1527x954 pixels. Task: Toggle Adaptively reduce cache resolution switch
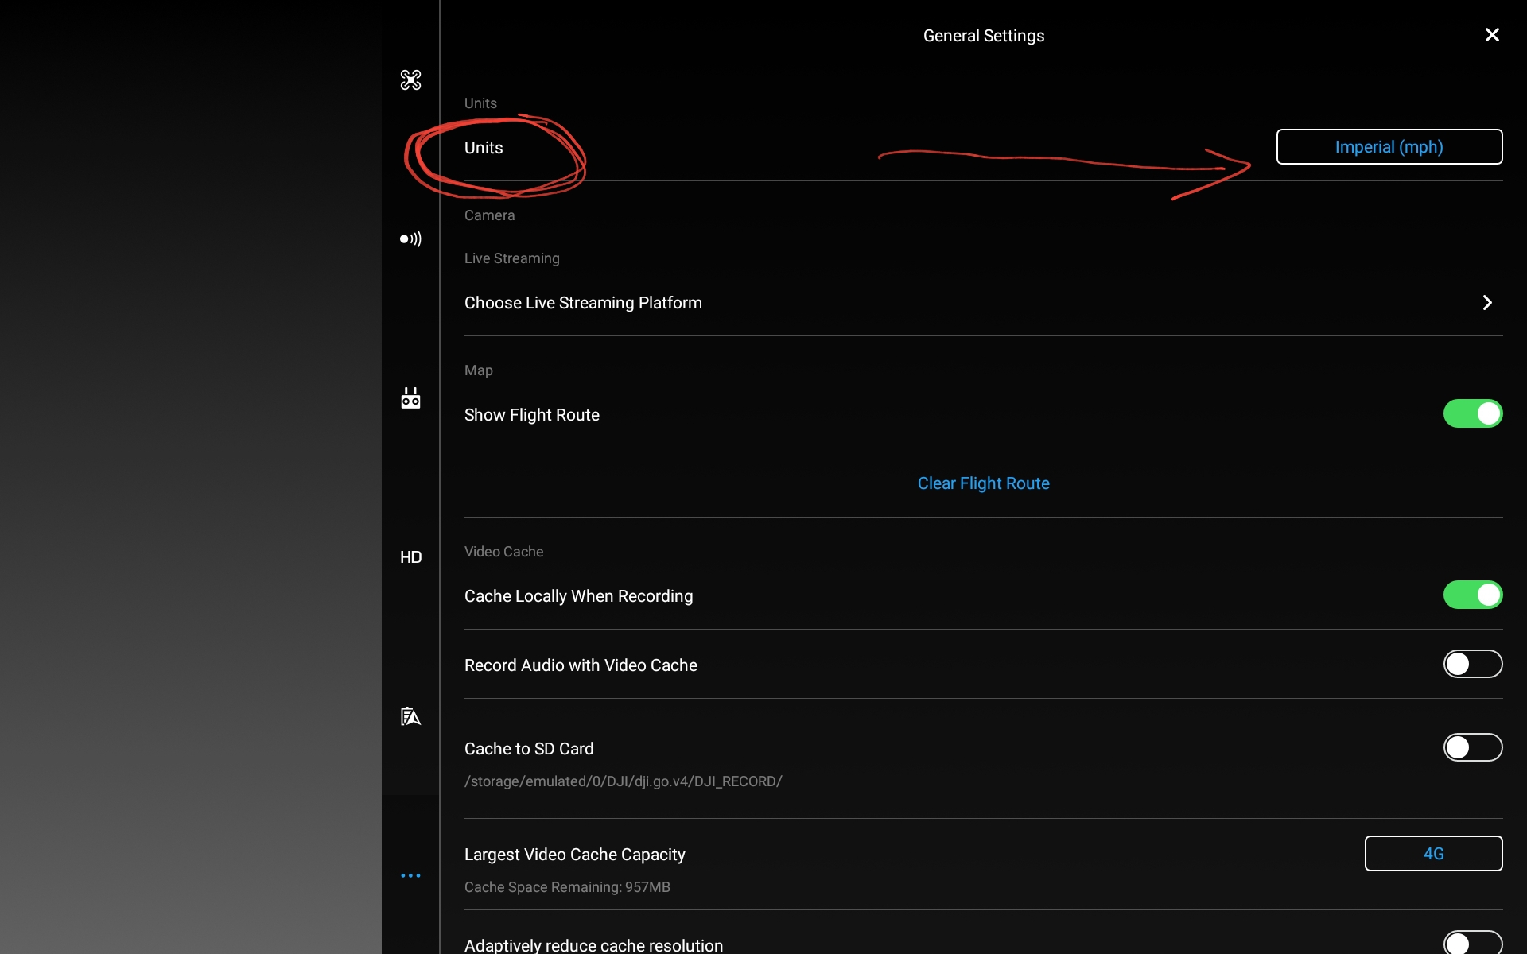(x=1473, y=943)
